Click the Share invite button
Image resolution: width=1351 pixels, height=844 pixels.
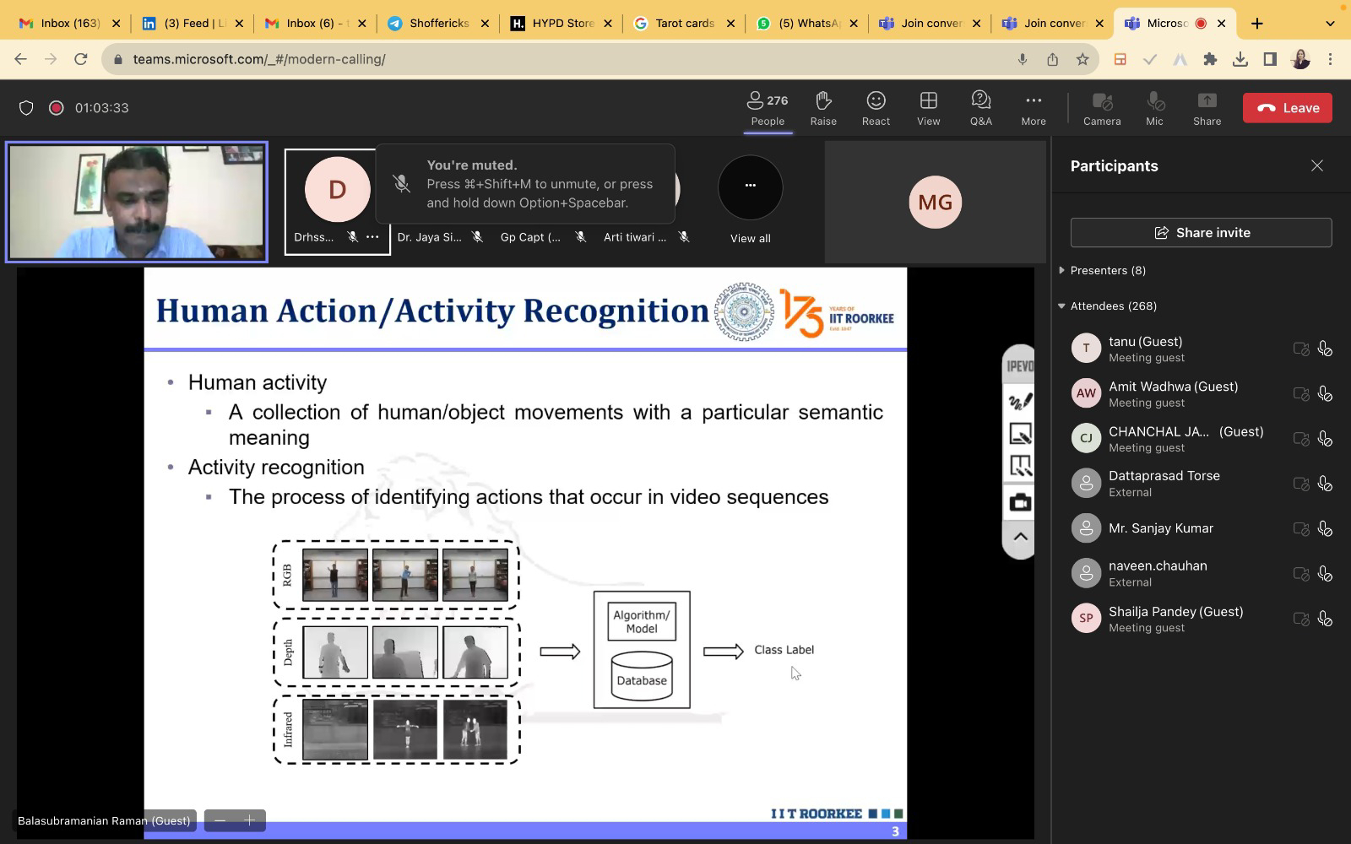click(1201, 232)
